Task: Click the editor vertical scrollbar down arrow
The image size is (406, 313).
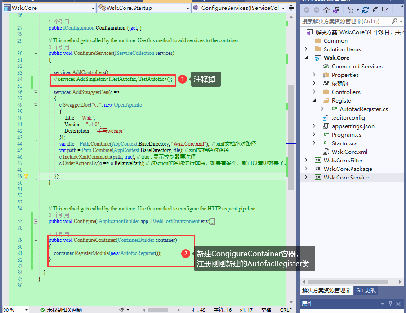Action: click(291, 302)
